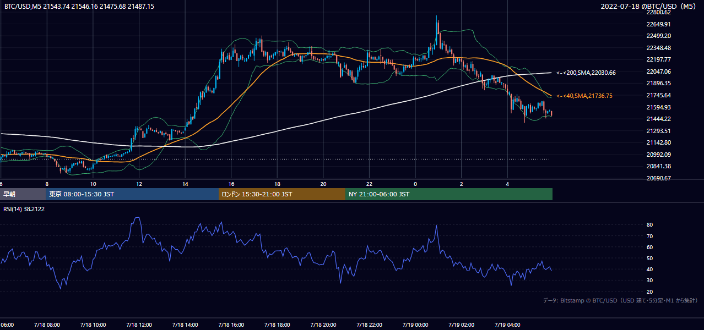
Task: Click the 早朝 session bar
Action: pyautogui.click(x=23, y=194)
